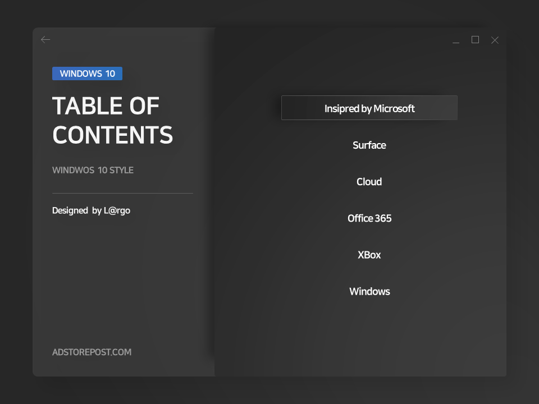539x404 pixels.
Task: Choose Office 365 from the contents list
Action: [x=369, y=218]
